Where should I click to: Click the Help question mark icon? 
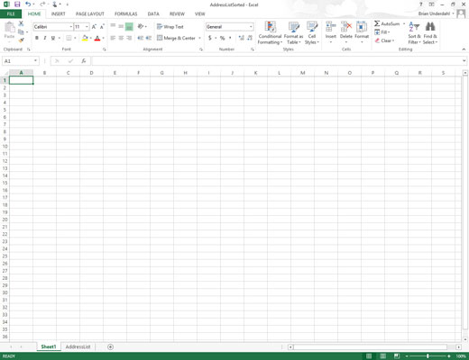tap(420, 4)
